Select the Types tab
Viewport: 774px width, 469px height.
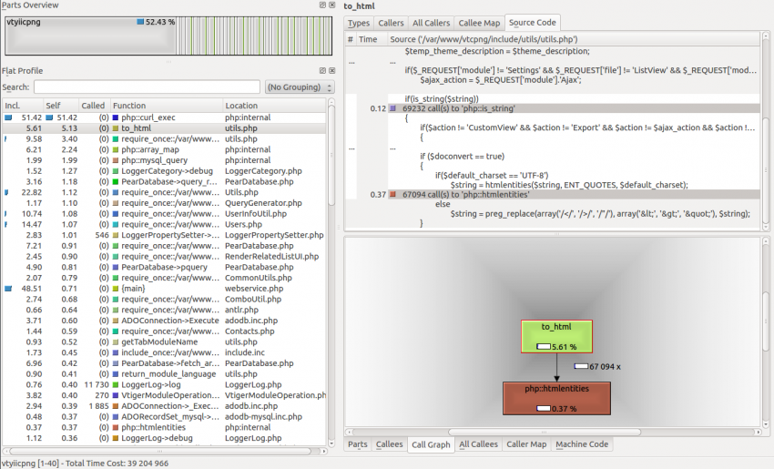tap(359, 23)
